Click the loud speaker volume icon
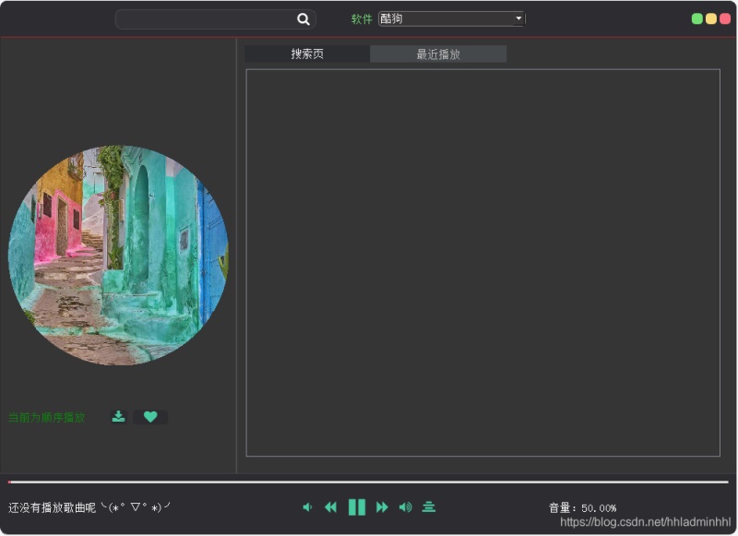Screen dimensions: 738x536 (405, 506)
